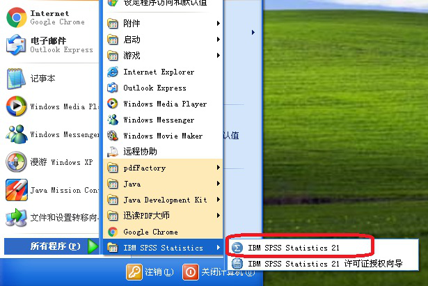
Task: Launch Windows Movie Maker
Action: 163,136
